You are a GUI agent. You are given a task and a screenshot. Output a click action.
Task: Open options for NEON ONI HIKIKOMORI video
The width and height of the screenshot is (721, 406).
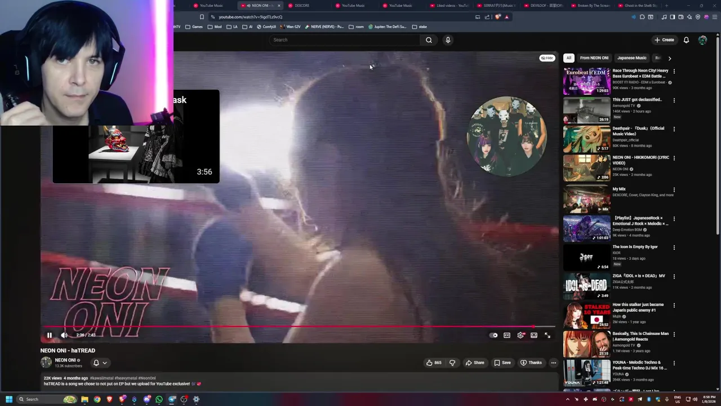click(674, 158)
